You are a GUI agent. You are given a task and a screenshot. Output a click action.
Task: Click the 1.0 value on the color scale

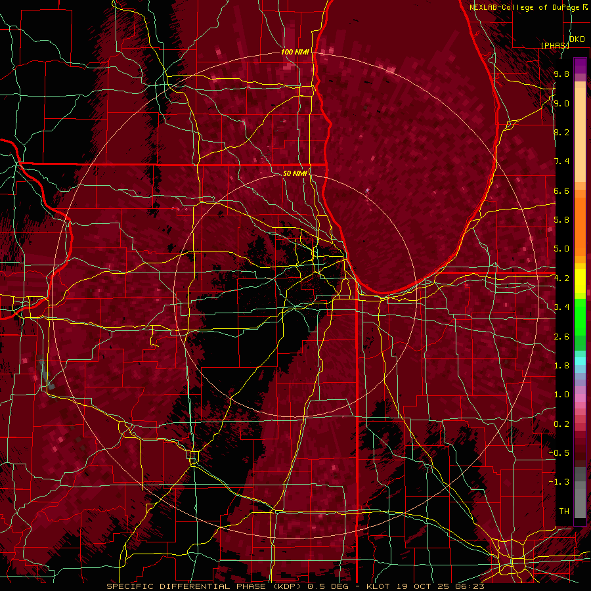(x=561, y=395)
